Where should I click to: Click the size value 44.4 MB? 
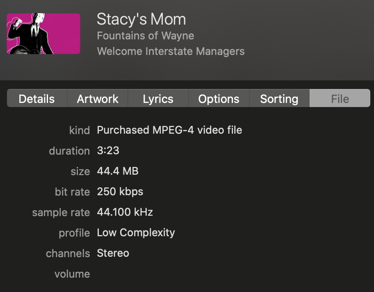pos(118,171)
